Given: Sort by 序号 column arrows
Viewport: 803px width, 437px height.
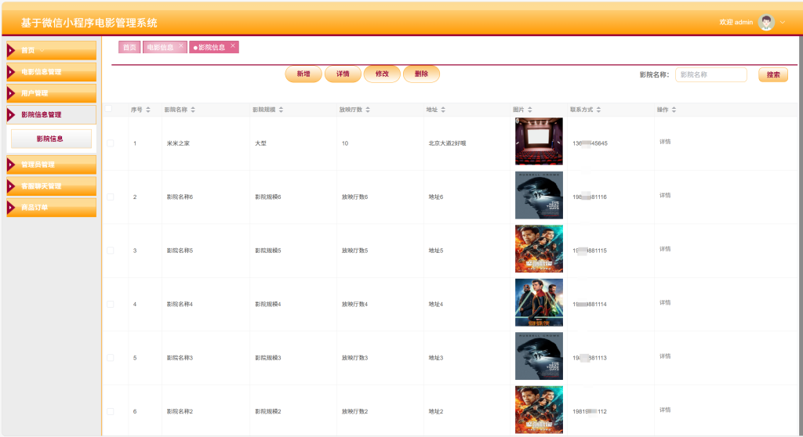Looking at the screenshot, I should 148,110.
